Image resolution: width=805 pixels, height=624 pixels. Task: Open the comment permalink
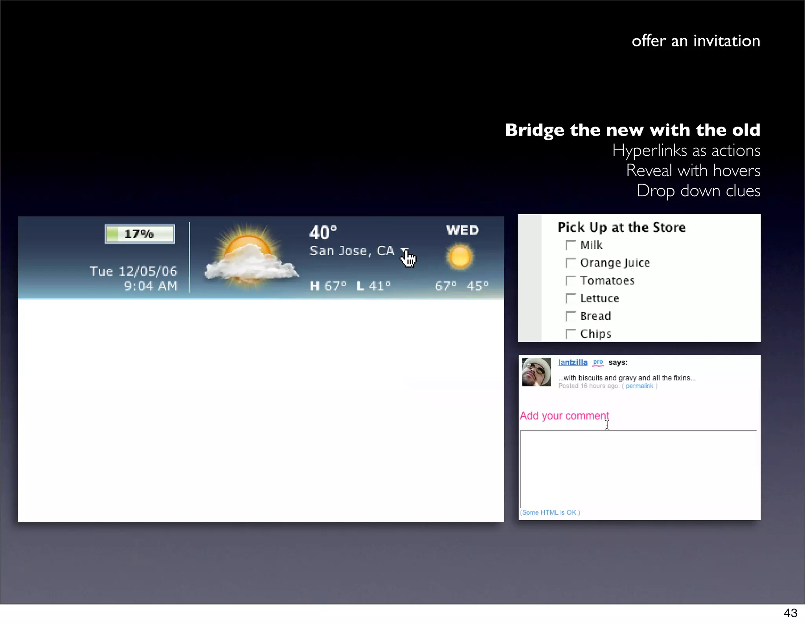coord(639,386)
